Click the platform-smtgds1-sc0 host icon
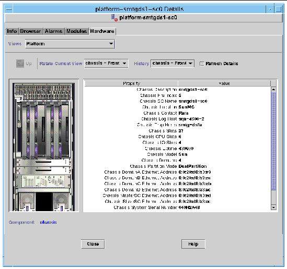Image resolution: width=287 pixels, height=269 pixels. pos(114,18)
